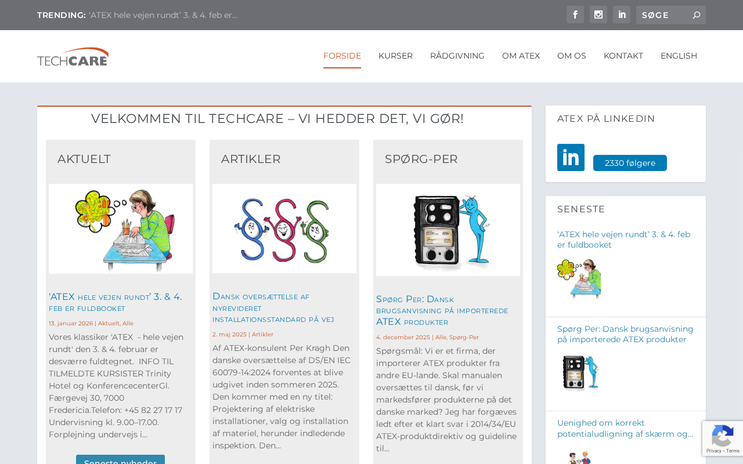This screenshot has width=743, height=464.
Task: Open the Forside menu item
Action: click(x=342, y=56)
